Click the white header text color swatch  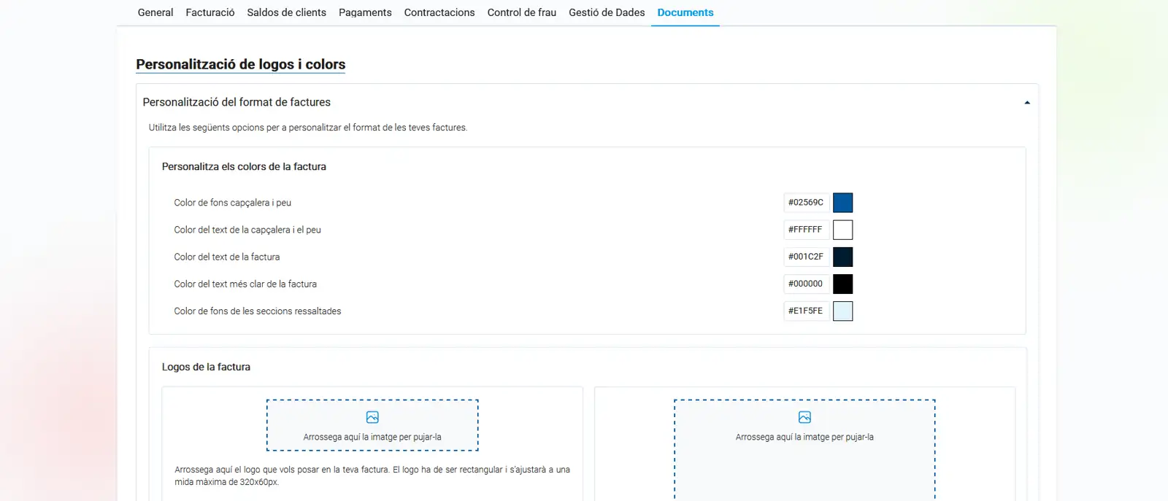tap(842, 230)
